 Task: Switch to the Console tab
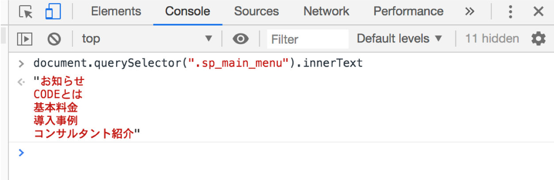(x=188, y=11)
